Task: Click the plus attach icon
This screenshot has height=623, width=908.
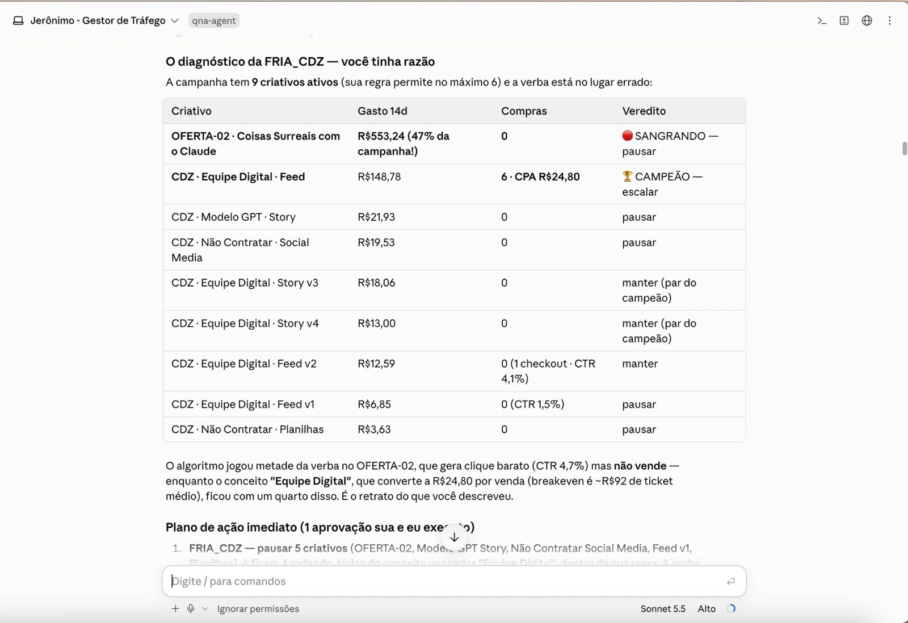Action: tap(175, 608)
